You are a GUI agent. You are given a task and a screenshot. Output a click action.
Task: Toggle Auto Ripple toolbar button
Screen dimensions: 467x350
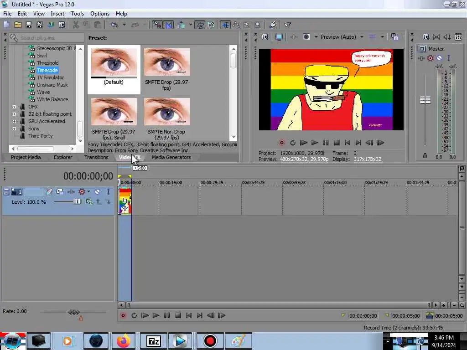(181, 25)
